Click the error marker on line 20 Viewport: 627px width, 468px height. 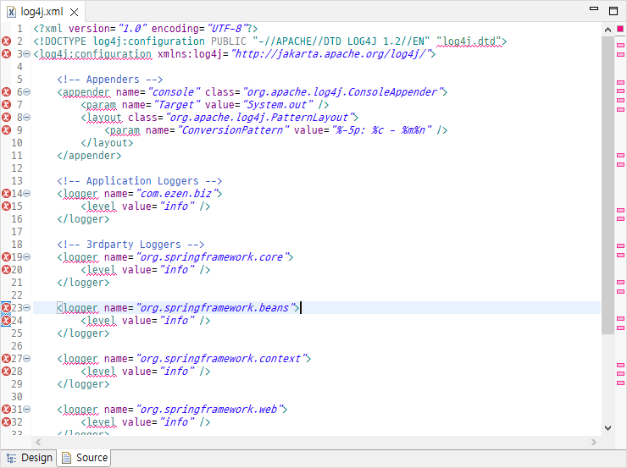(7, 270)
